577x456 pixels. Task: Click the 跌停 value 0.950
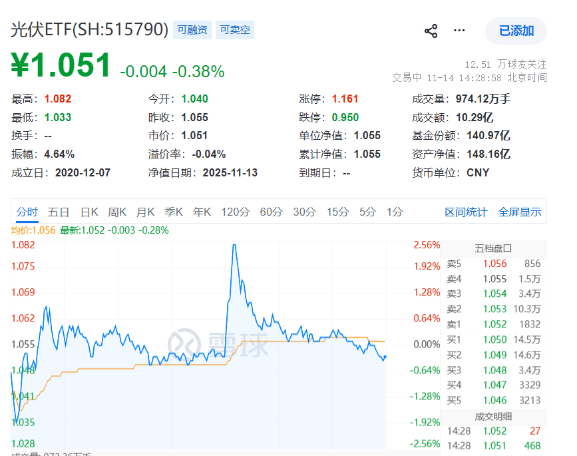click(x=345, y=117)
